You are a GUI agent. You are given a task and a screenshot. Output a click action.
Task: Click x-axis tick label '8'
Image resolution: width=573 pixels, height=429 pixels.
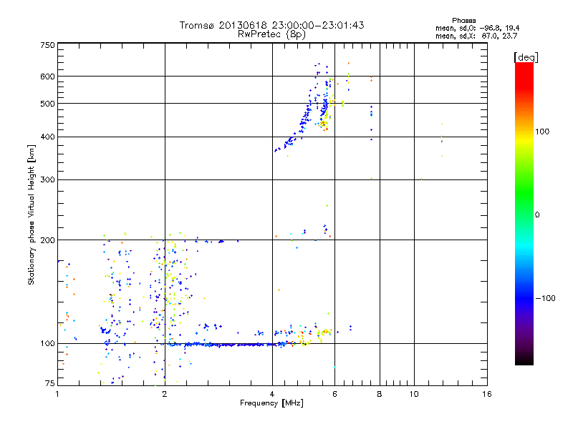(380, 394)
